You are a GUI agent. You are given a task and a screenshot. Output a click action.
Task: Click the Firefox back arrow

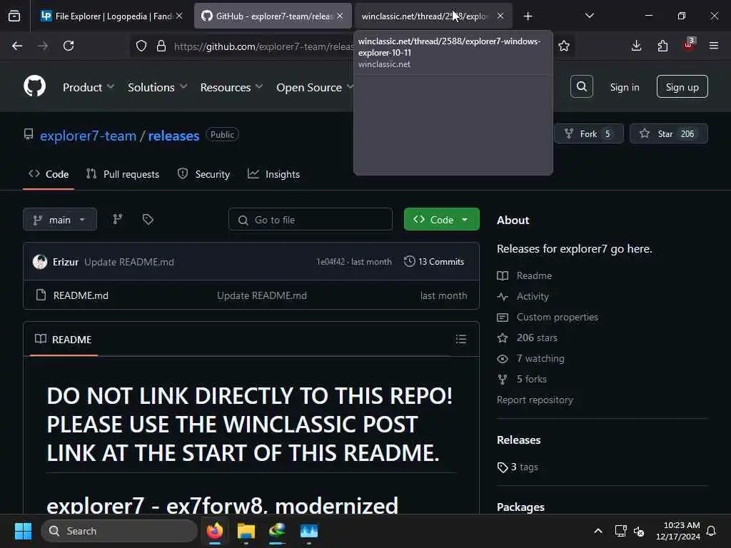click(x=17, y=46)
